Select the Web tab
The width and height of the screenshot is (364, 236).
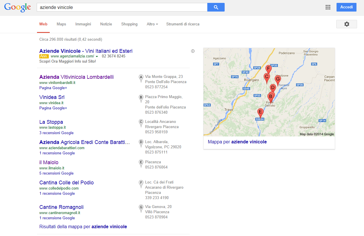coord(43,24)
